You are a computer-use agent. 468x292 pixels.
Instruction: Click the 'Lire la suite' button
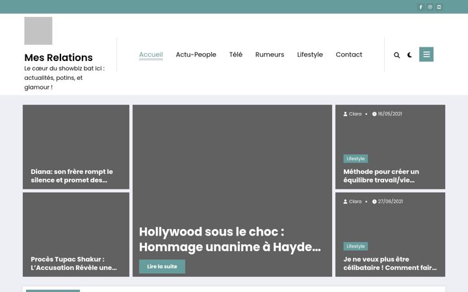(162, 267)
